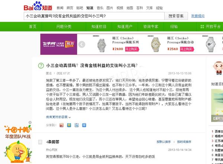
Task: Share to Qzone star icon
Action: click(69, 125)
